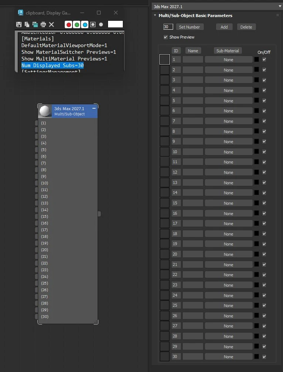Click the ID field showing 21

176,264
